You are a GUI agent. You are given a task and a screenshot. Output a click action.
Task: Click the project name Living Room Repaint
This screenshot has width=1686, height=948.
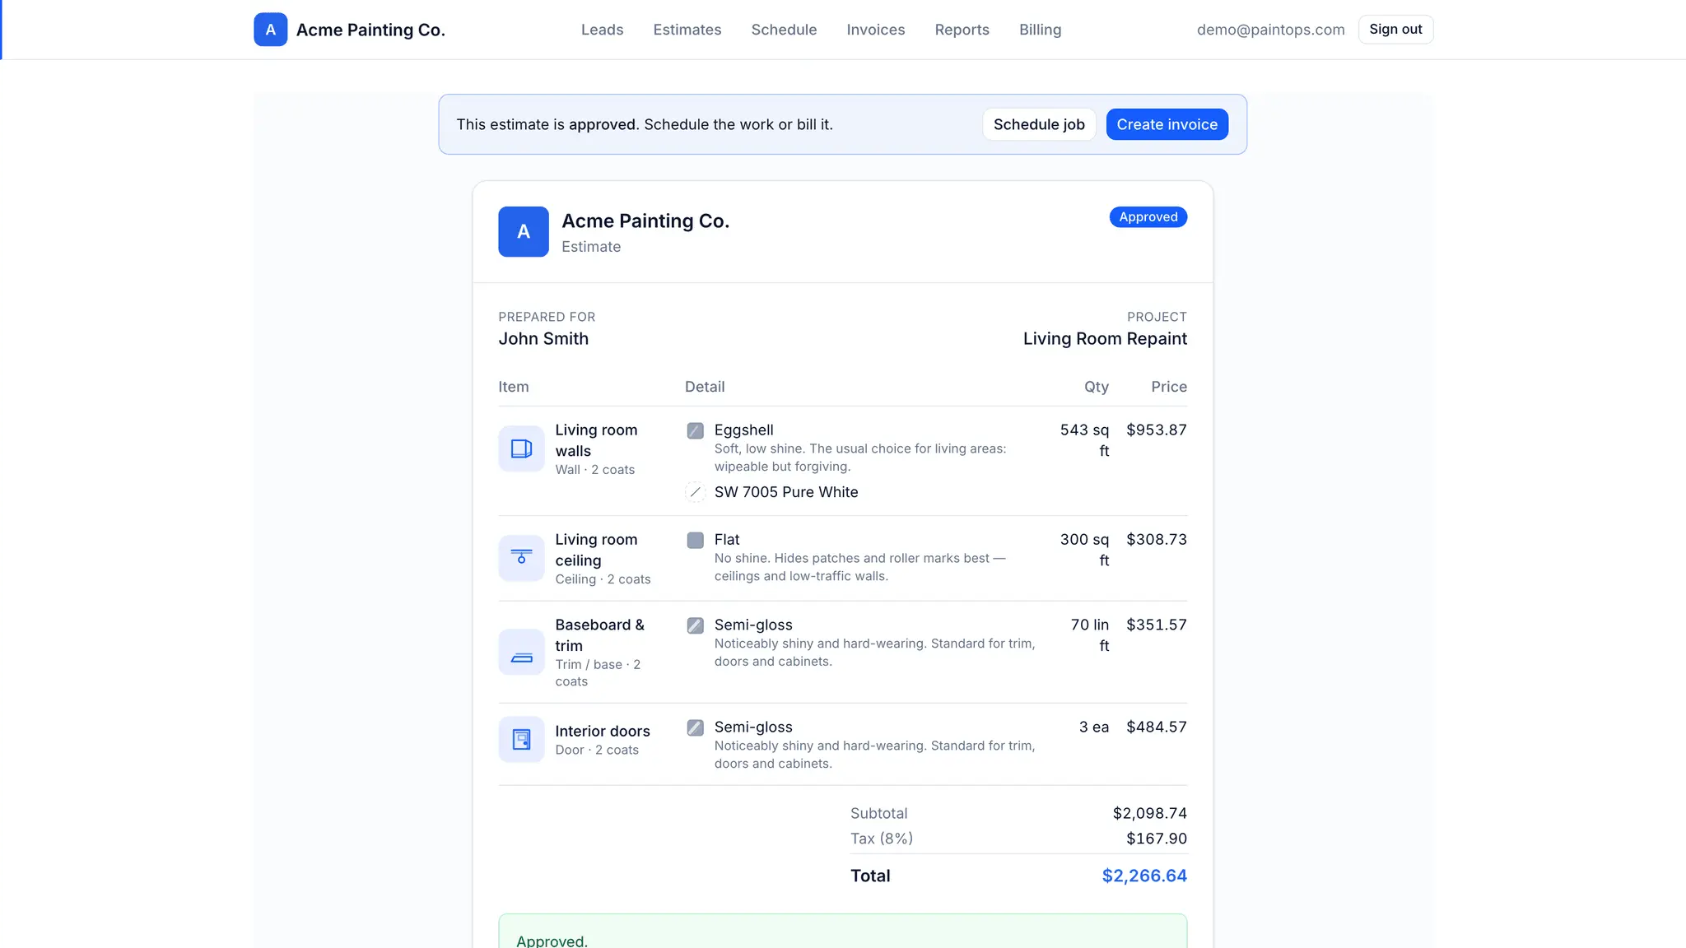pyautogui.click(x=1105, y=339)
